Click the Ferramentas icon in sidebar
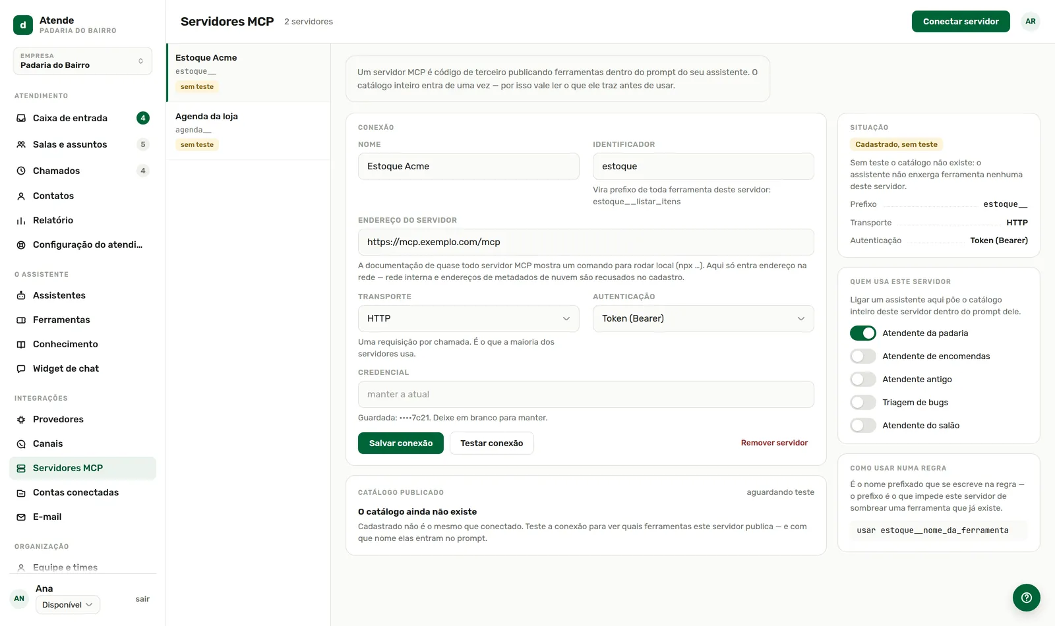 (x=21, y=320)
